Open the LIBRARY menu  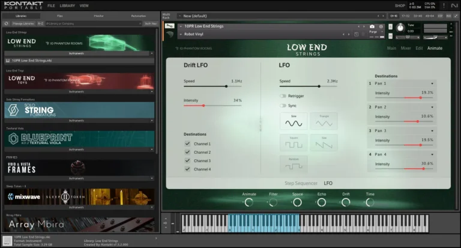point(67,5)
